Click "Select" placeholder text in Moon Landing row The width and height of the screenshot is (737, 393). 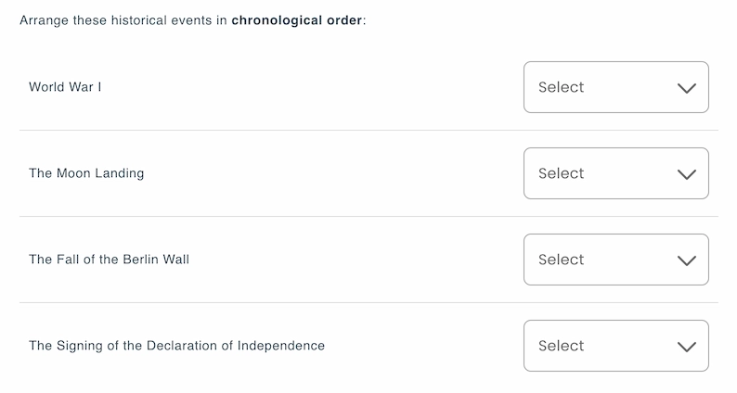[561, 173]
